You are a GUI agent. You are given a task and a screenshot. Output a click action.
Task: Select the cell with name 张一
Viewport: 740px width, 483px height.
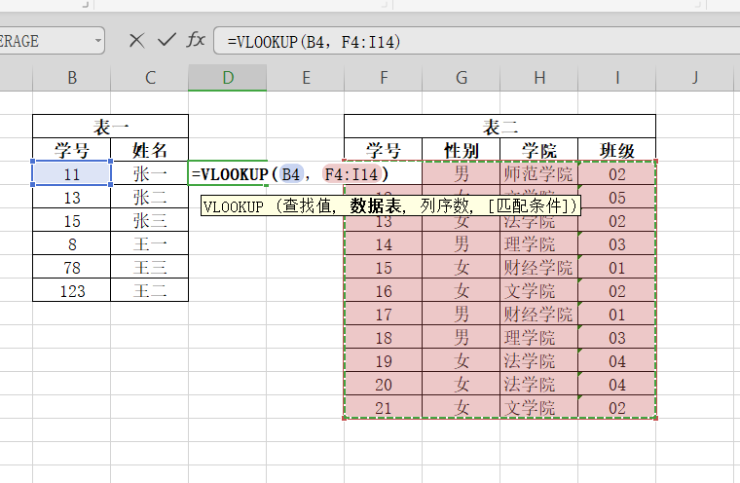pyautogui.click(x=150, y=173)
